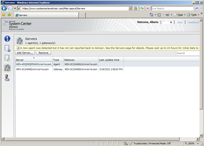Click the Servers list Search field

pyautogui.click(x=188, y=53)
